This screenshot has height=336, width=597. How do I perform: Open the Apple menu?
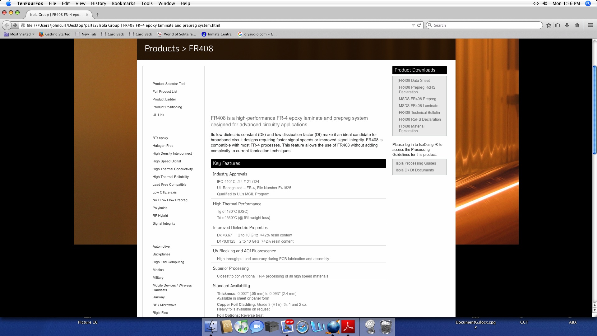(x=8, y=3)
